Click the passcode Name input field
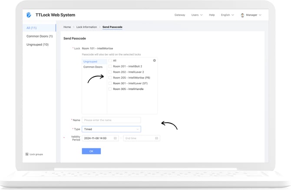The width and height of the screenshot is (291, 190). click(x=111, y=120)
